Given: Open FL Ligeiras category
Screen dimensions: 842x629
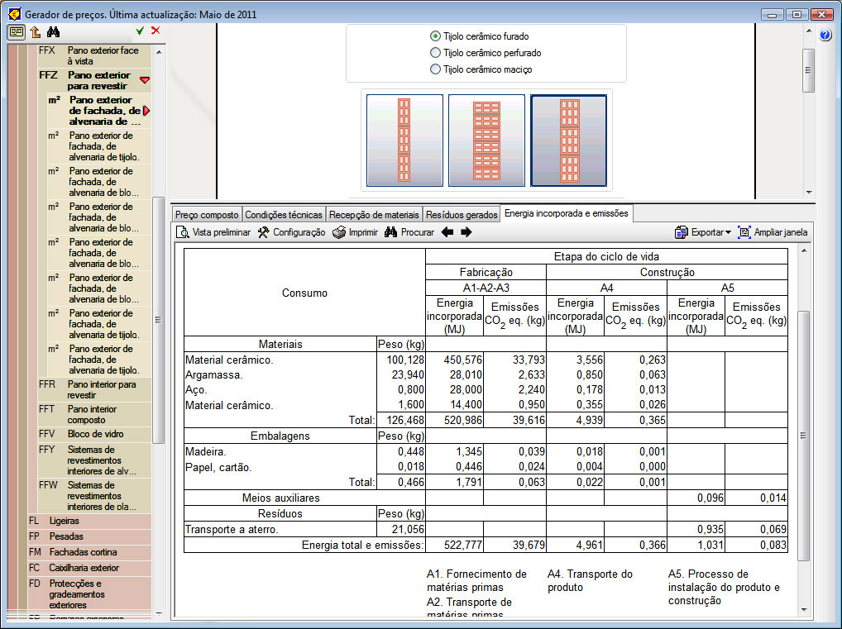Looking at the screenshot, I should pos(89,521).
